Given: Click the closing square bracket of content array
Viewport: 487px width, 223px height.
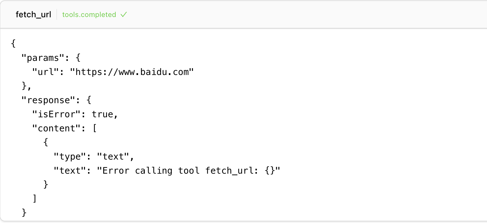Looking at the screenshot, I should pyautogui.click(x=35, y=199).
